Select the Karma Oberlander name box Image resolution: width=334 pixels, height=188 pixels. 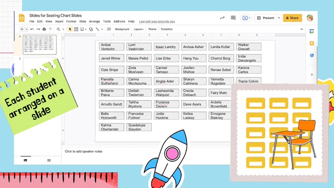point(111,127)
